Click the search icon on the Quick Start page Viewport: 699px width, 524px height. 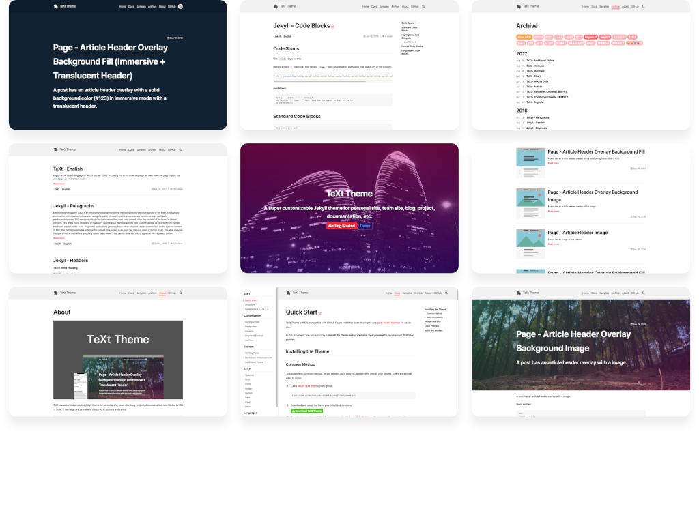pos(446,293)
